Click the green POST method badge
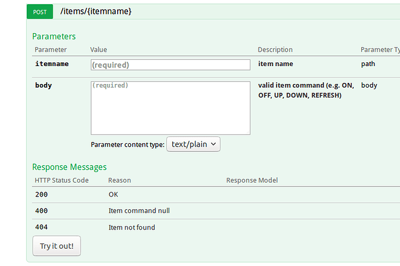The height and width of the screenshot is (266, 400). (40, 11)
